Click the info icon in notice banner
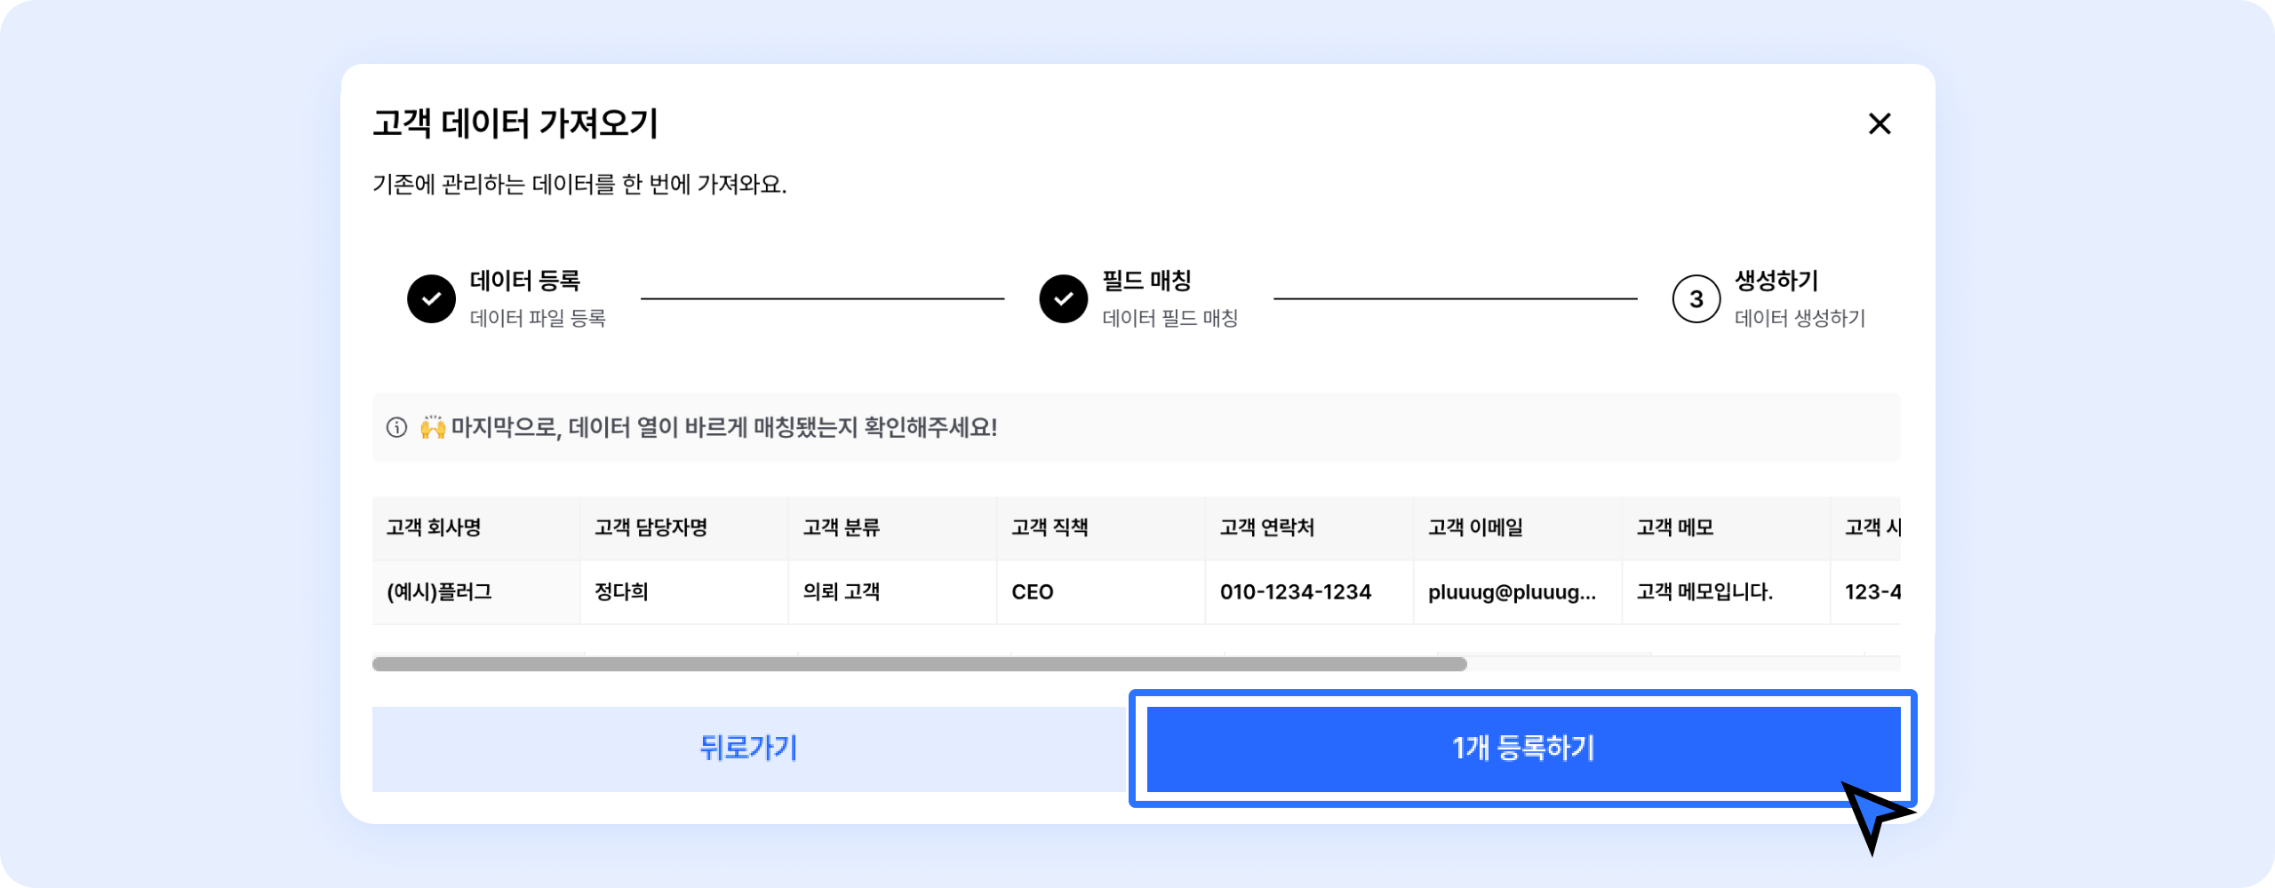Screen dimensions: 2275x888 click(x=396, y=428)
